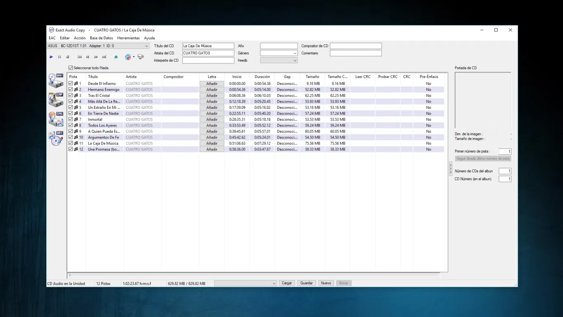Uncheck track 3 Tras El Cristal
The image size is (563, 317).
pos(70,95)
